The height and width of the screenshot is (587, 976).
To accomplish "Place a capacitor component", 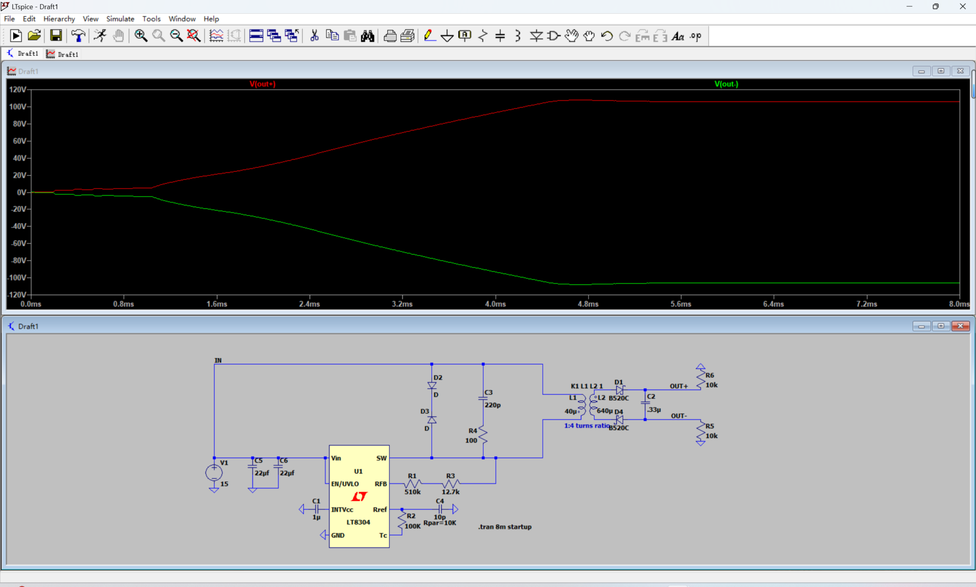I will click(x=500, y=36).
